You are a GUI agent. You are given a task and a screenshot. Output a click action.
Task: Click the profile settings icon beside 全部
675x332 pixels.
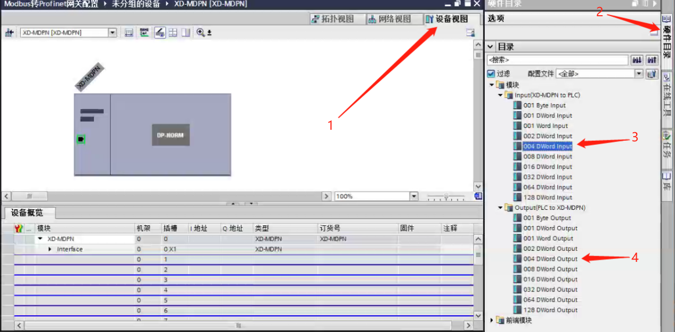652,74
